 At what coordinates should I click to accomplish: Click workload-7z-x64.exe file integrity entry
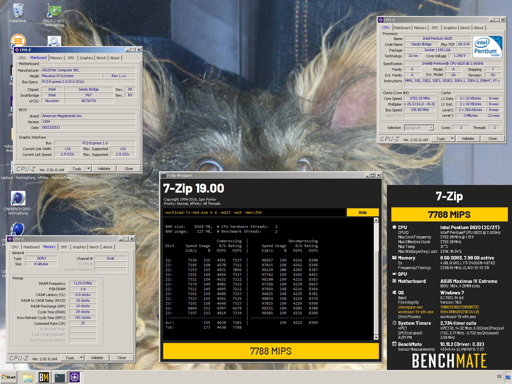(x=416, y=312)
